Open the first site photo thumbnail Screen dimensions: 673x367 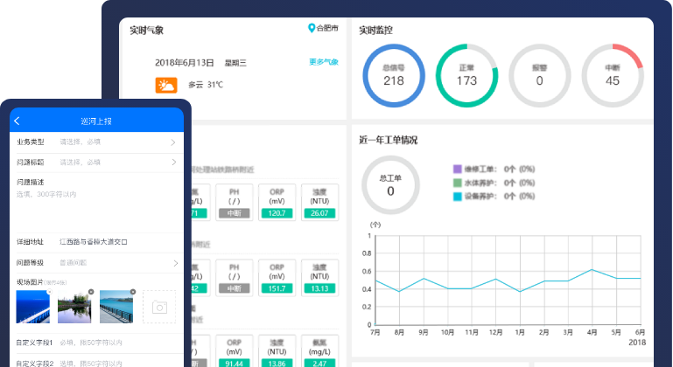click(x=32, y=307)
